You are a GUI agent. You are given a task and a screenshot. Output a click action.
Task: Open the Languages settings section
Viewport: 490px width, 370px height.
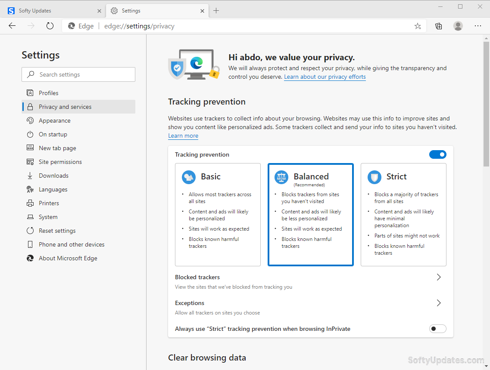78,189
